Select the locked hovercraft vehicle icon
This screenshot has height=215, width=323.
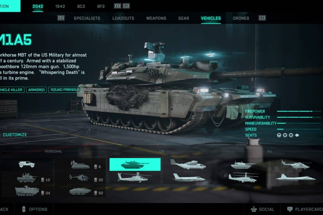(x=80, y=165)
